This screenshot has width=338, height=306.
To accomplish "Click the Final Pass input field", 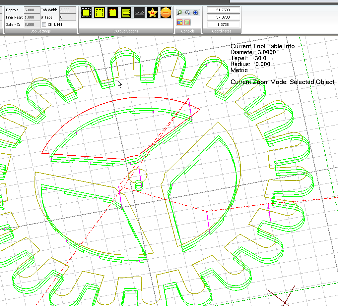I will tap(32, 17).
